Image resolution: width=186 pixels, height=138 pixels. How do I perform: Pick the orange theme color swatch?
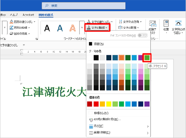[x=121, y=58]
